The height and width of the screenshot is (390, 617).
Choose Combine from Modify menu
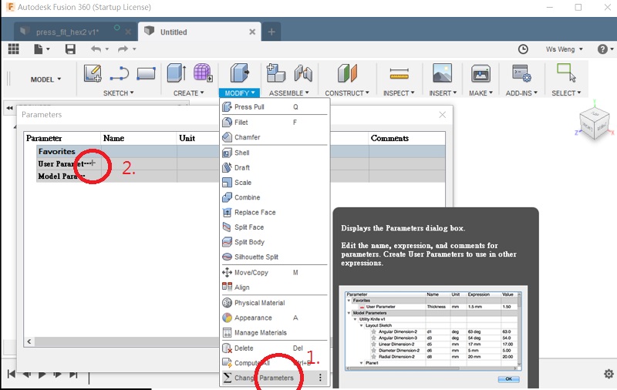click(x=275, y=197)
